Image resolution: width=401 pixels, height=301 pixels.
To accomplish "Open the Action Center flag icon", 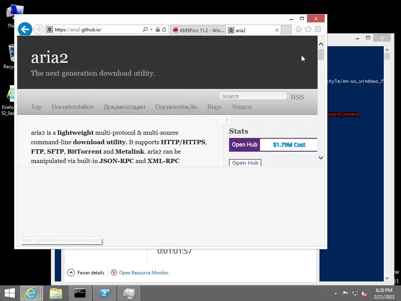I will (x=345, y=293).
